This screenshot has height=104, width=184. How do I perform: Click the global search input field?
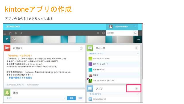pos(120,33)
